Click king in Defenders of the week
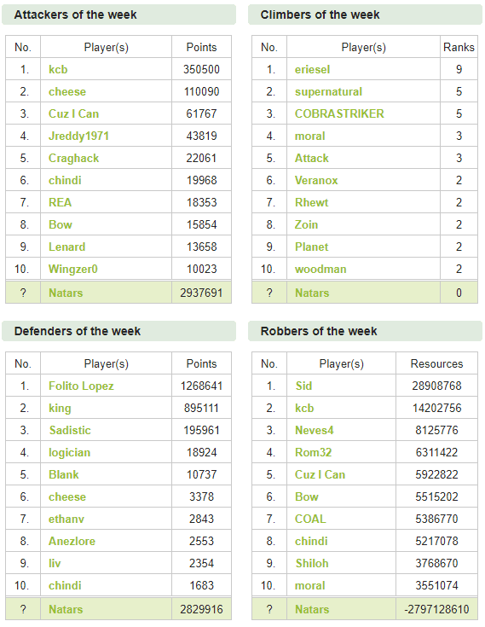 60,409
